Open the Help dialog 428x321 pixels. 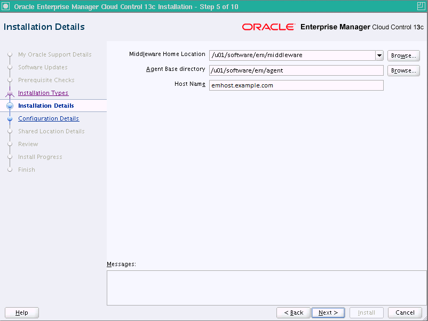click(22, 312)
